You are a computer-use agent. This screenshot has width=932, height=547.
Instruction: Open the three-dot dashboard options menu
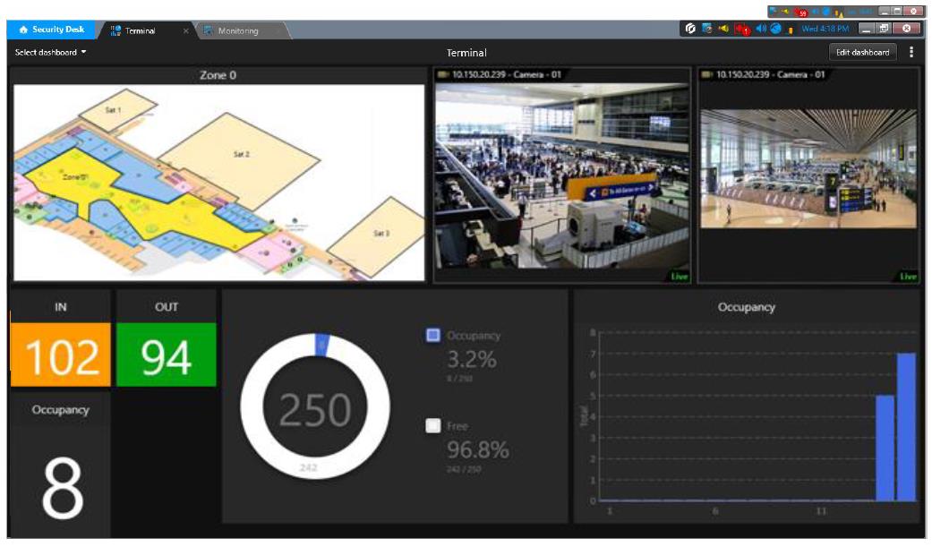click(x=911, y=52)
